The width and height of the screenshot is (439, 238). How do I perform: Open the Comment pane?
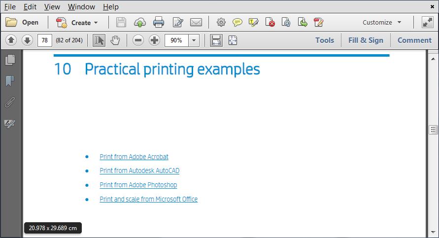coord(414,40)
